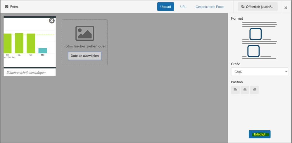Expand the Größe dropdown showing Groß
292x143 pixels.
(259, 72)
